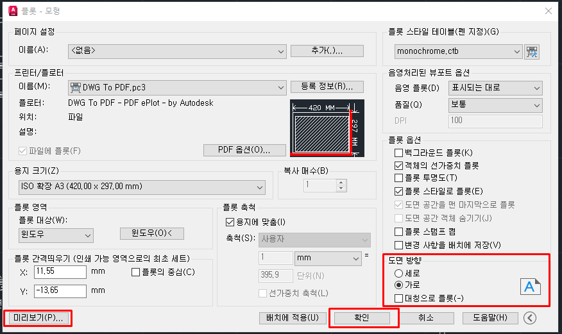Click scale value field showing 1
The width and height of the screenshot is (562, 334).
pyautogui.click(x=275, y=258)
